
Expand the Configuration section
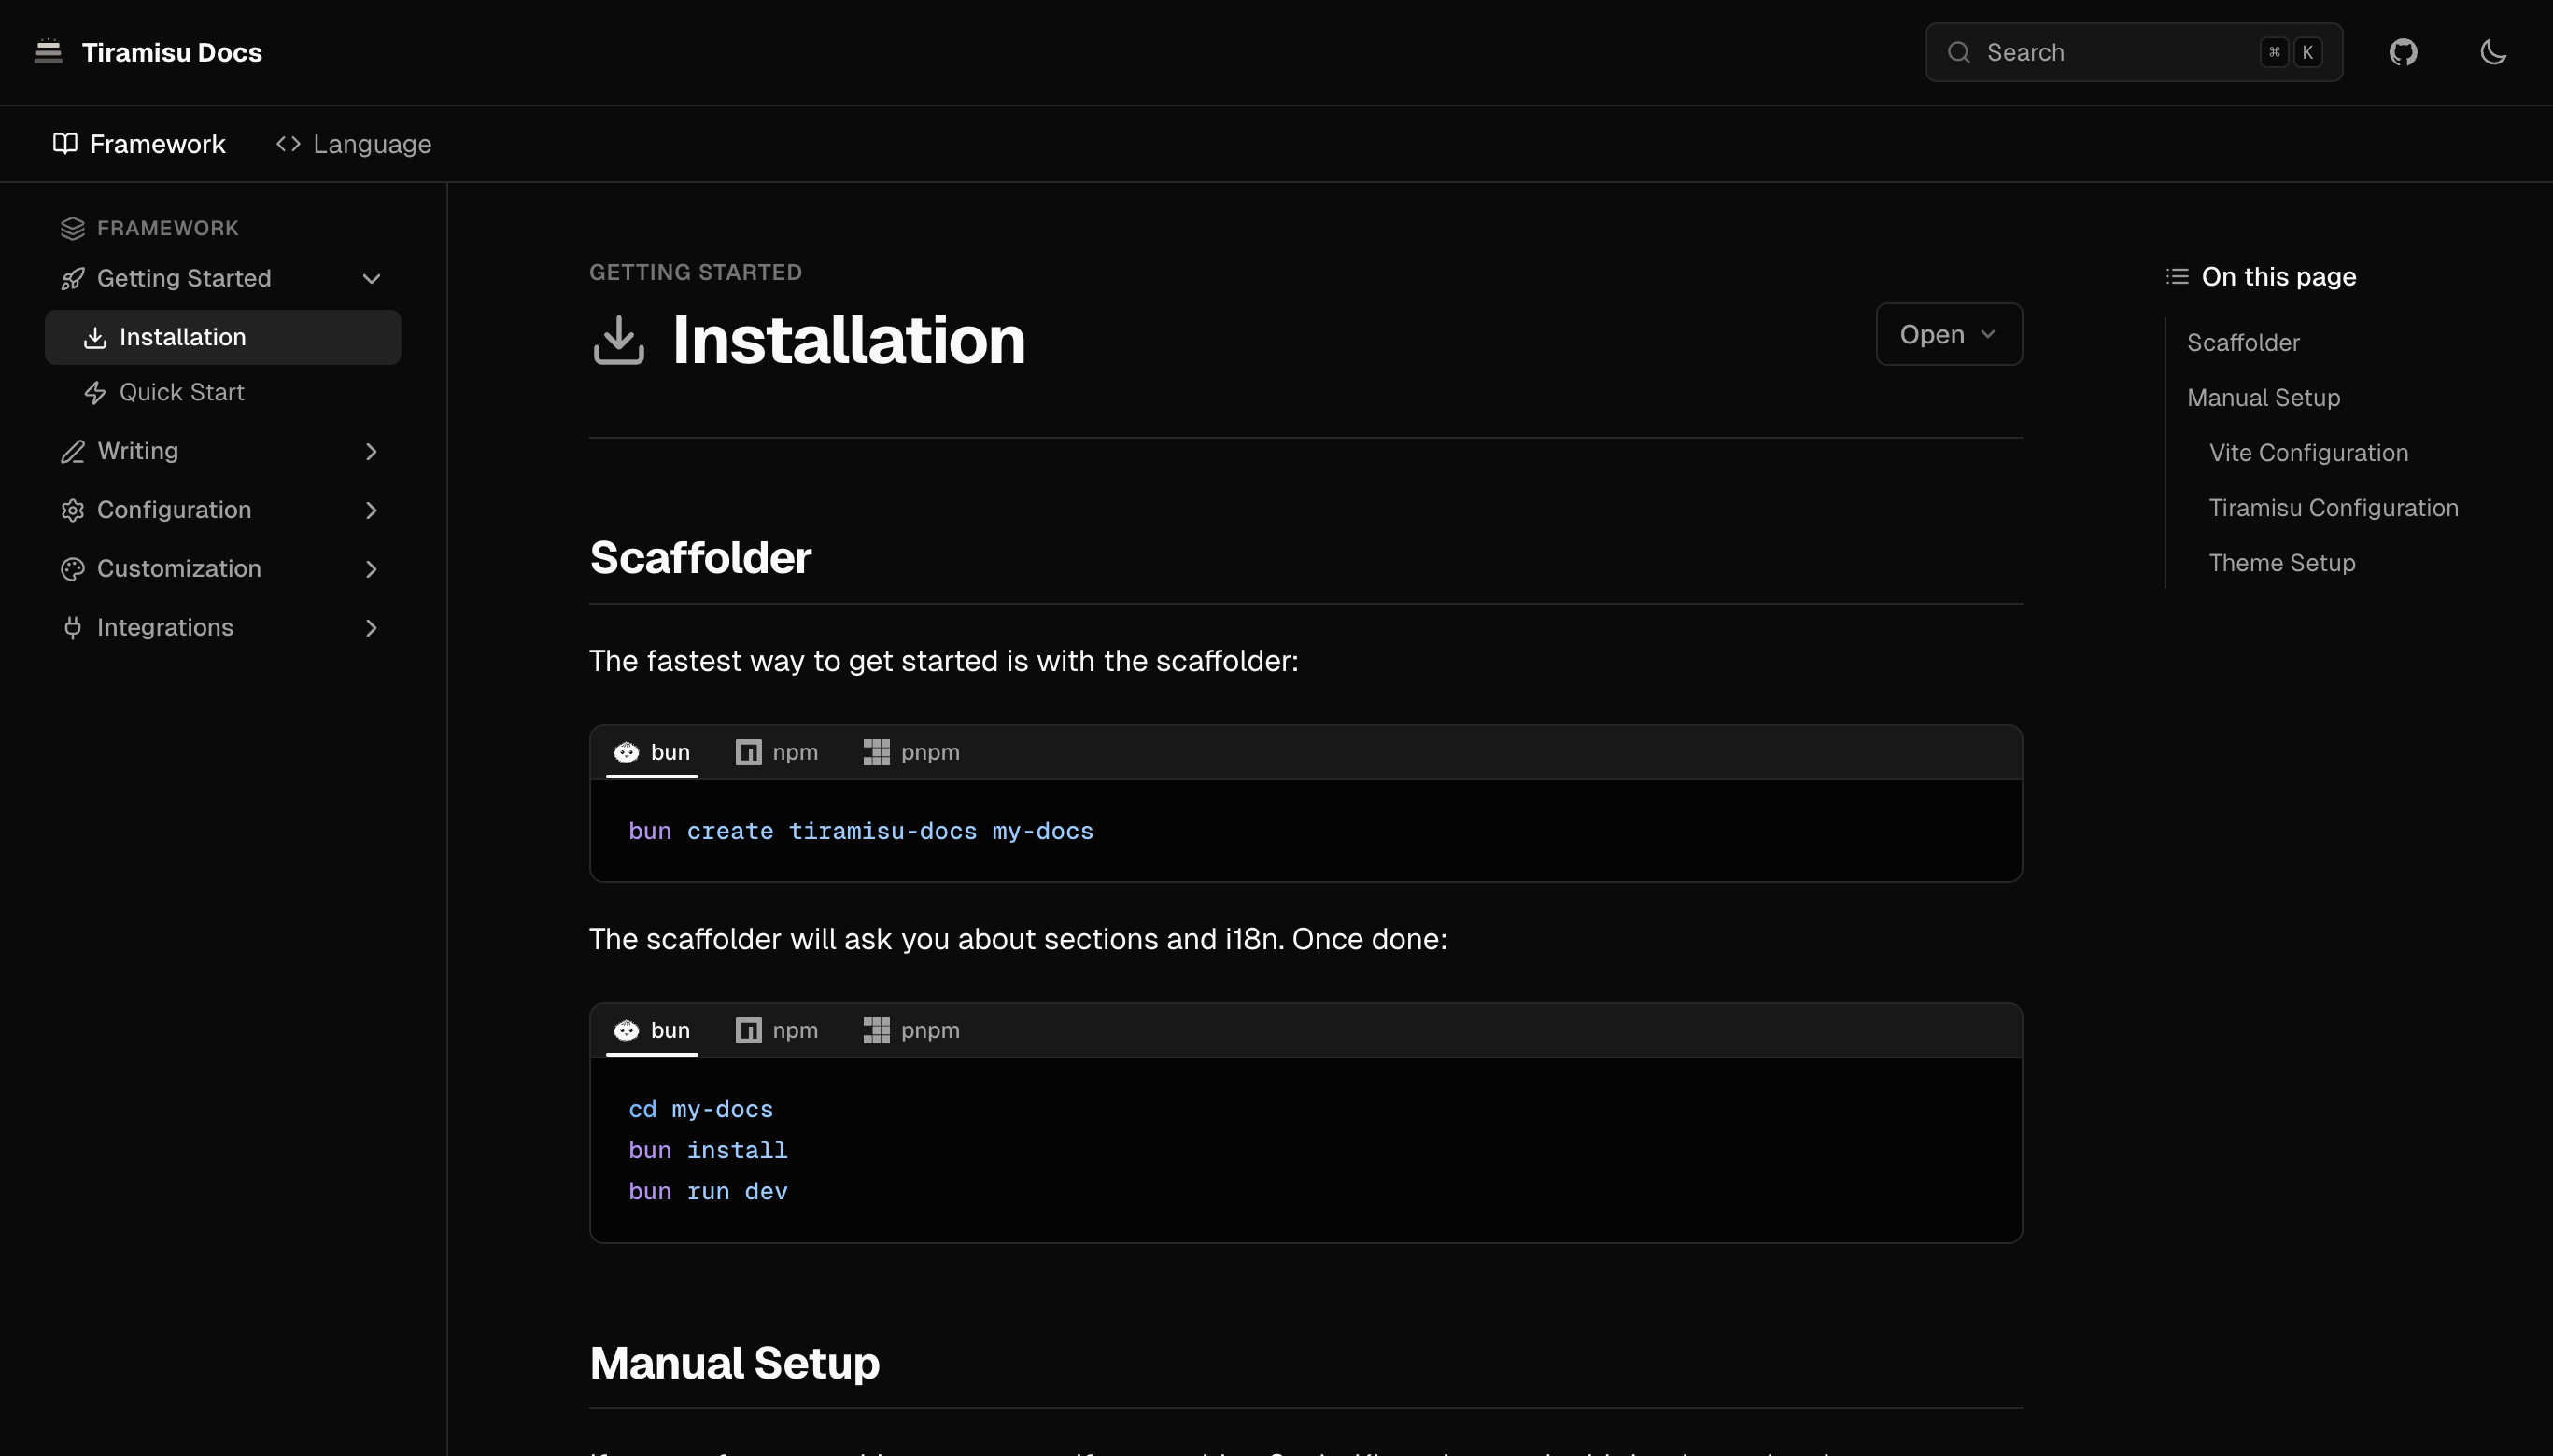[370, 510]
